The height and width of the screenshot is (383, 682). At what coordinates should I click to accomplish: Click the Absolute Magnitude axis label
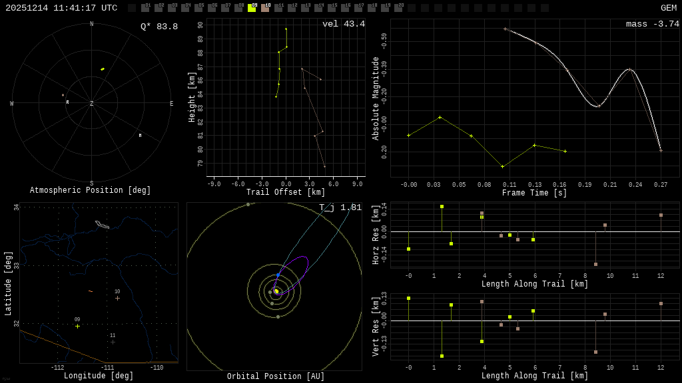376,98
